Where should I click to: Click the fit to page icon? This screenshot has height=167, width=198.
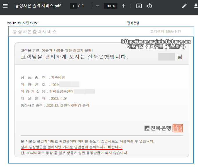click(139, 6)
